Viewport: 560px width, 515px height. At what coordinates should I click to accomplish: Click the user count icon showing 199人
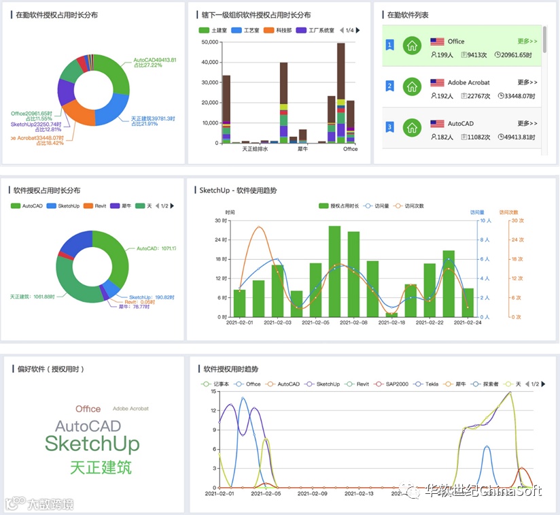(x=434, y=54)
